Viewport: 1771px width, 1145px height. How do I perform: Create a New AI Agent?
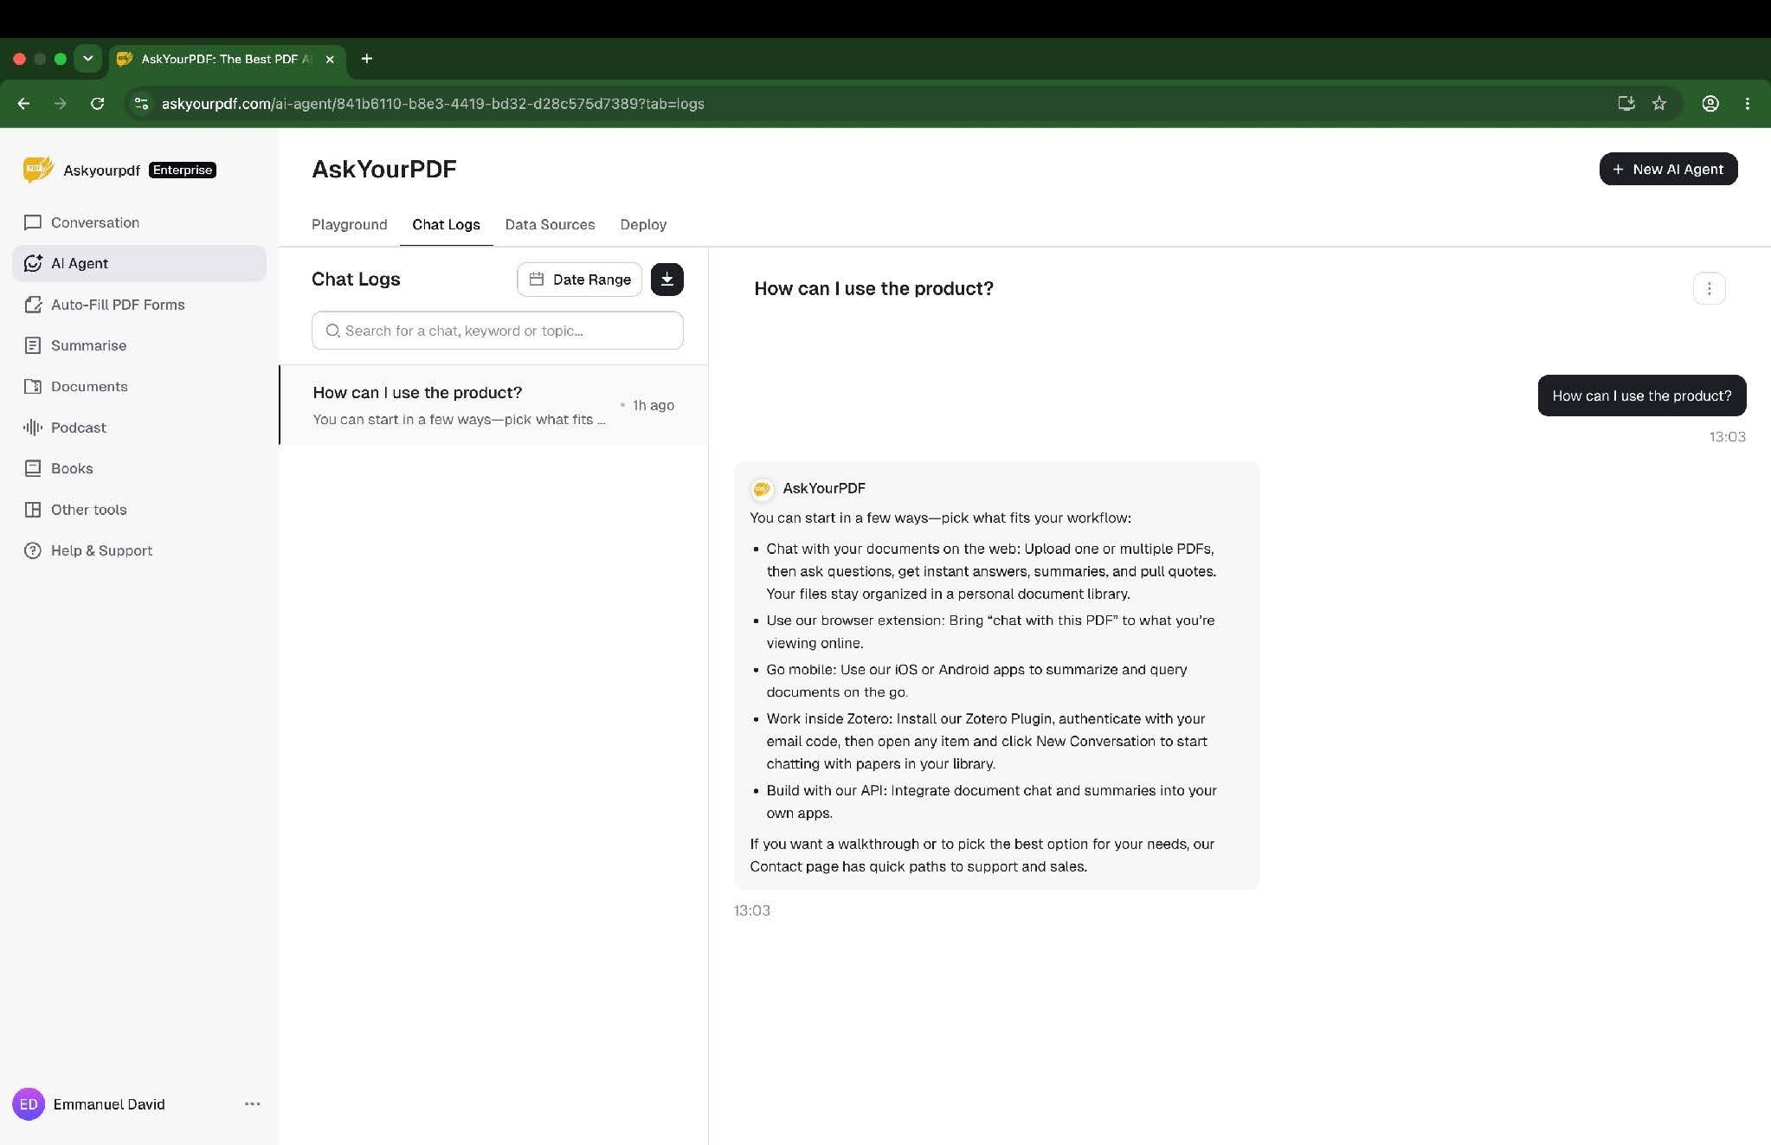[x=1668, y=170]
